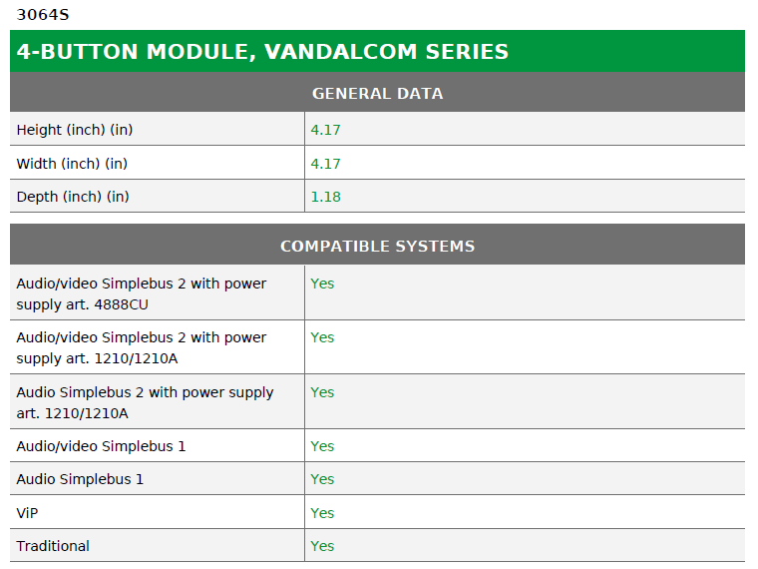The image size is (758, 569).
Task: Click the Depth (inch) row label
Action: [73, 197]
